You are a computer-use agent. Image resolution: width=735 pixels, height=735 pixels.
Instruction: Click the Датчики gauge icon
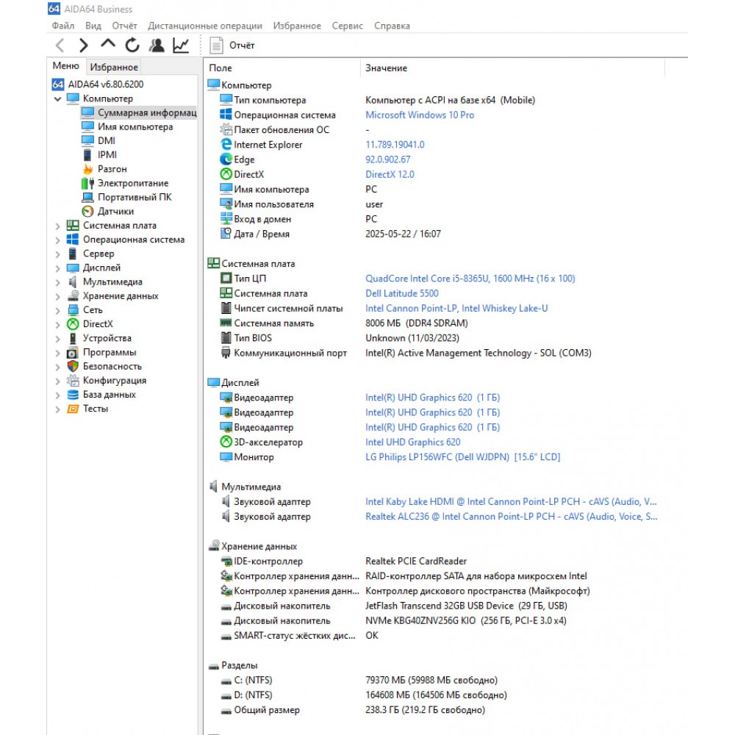point(87,212)
